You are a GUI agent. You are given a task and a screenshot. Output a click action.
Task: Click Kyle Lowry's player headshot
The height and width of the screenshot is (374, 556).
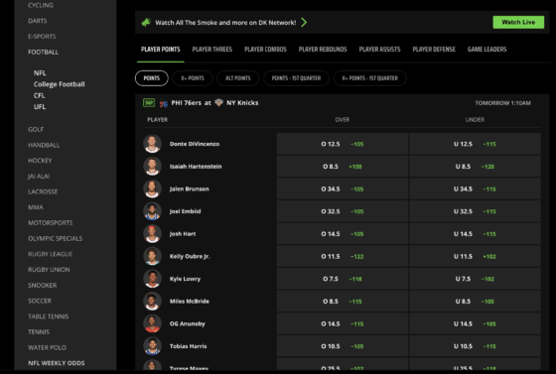coord(153,279)
